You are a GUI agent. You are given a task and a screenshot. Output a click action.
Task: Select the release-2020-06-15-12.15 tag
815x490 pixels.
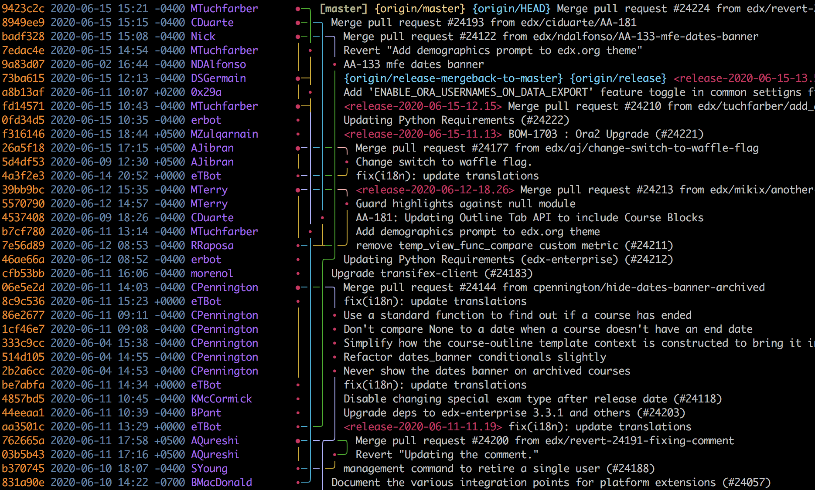point(423,106)
